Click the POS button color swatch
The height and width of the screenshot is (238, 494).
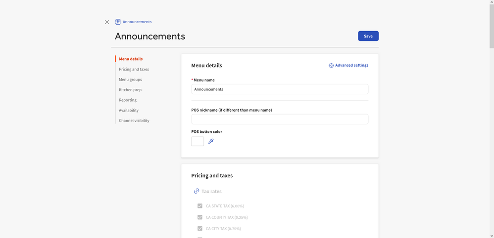(x=198, y=141)
